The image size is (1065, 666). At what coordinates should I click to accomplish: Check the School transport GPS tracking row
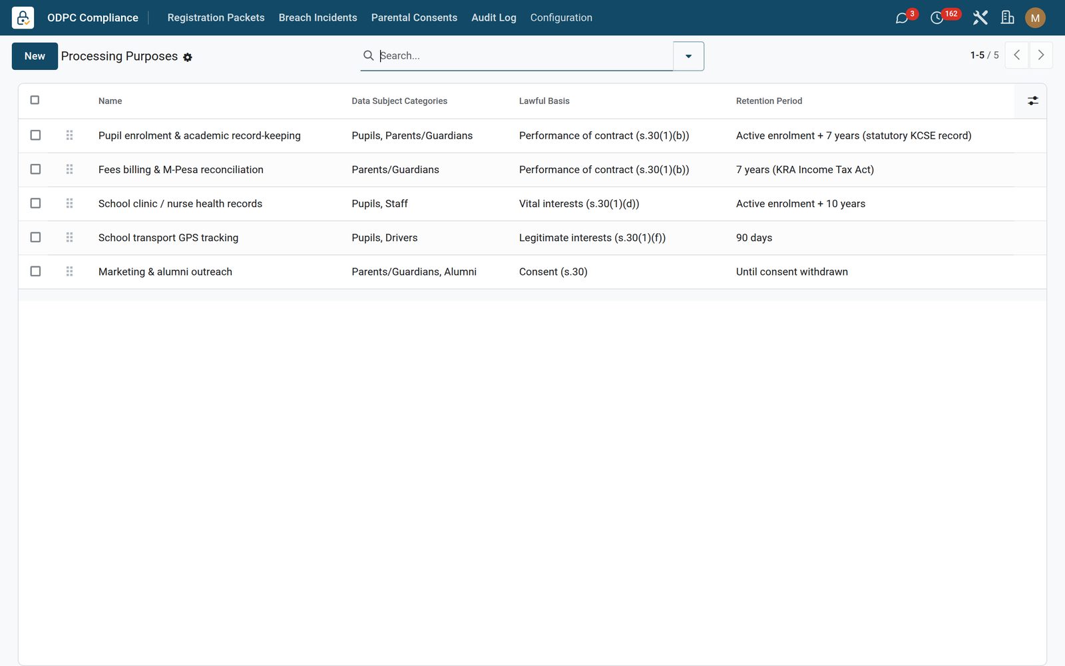pyautogui.click(x=35, y=237)
